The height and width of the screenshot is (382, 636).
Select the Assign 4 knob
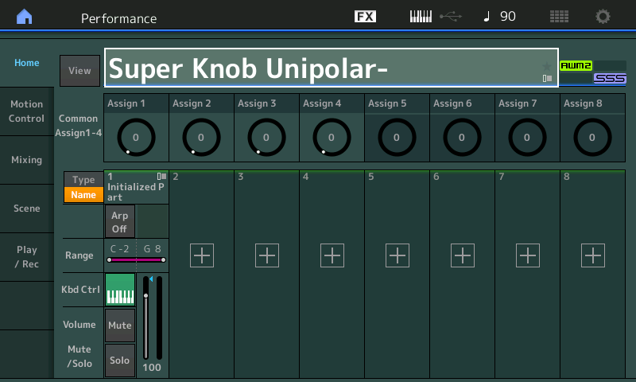pyautogui.click(x=332, y=137)
